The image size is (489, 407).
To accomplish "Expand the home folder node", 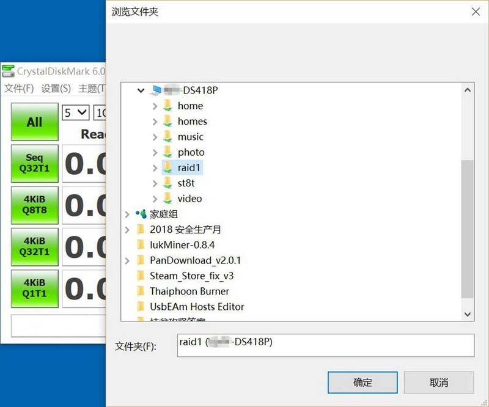I will tap(155, 106).
